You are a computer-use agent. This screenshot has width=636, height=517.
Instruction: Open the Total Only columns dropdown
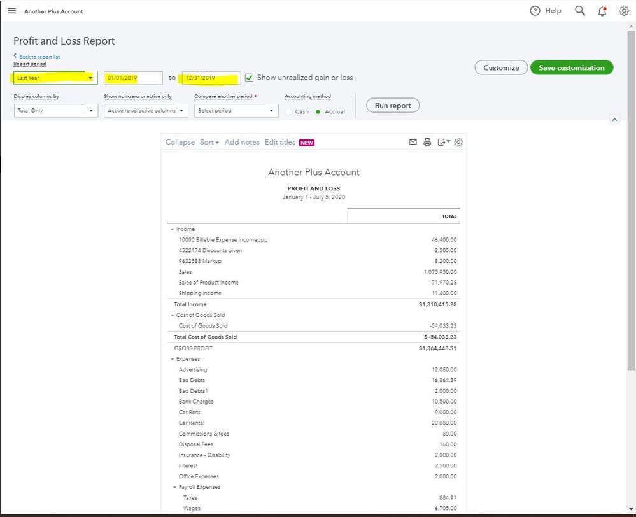pos(55,110)
